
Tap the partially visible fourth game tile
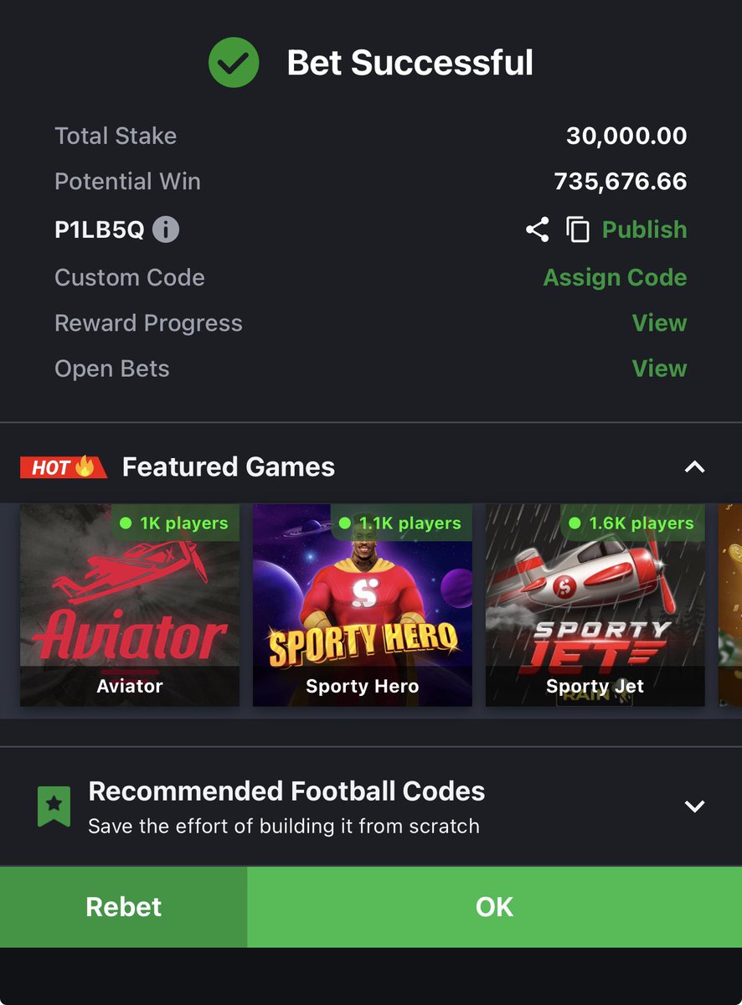coord(730,605)
